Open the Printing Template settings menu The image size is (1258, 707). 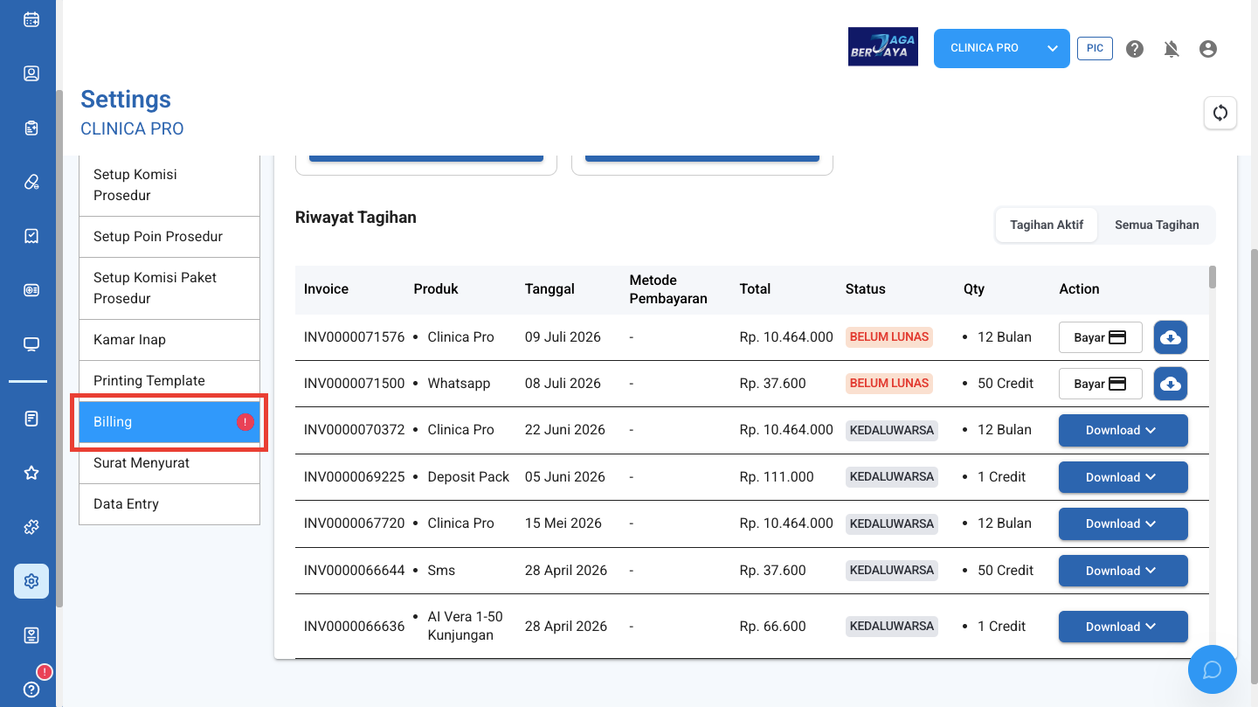(169, 381)
